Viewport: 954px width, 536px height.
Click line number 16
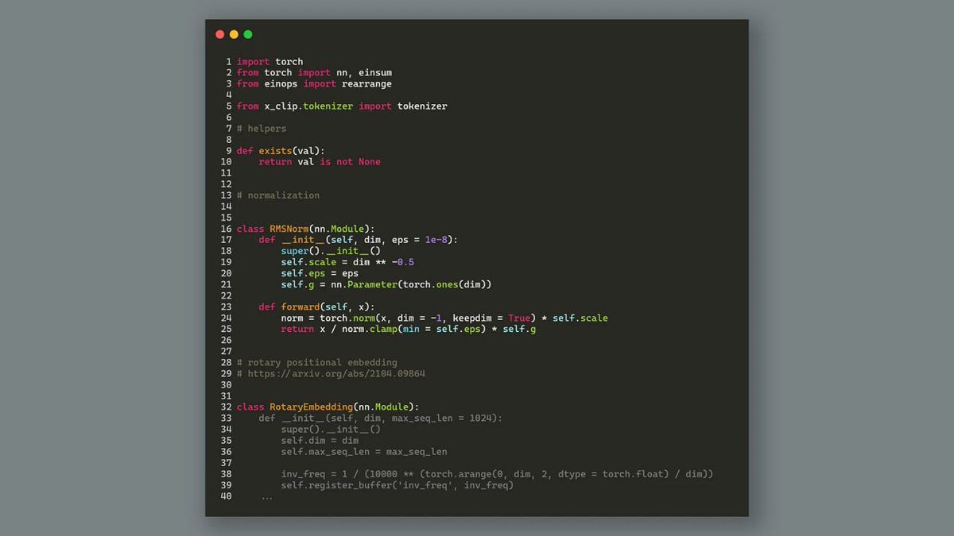point(226,229)
